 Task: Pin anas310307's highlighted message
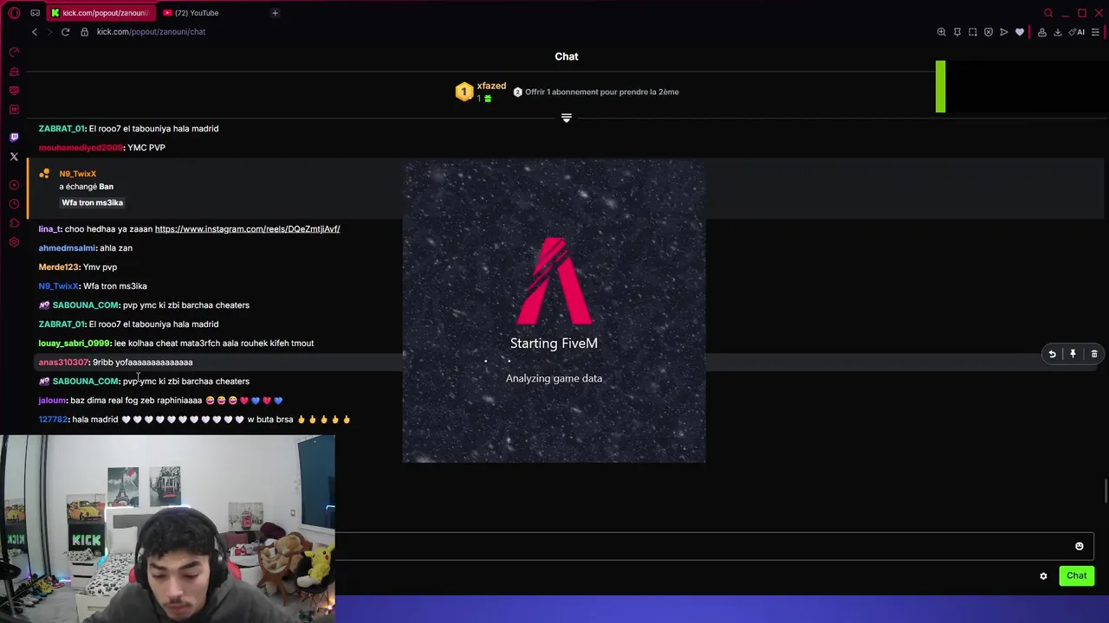1073,354
